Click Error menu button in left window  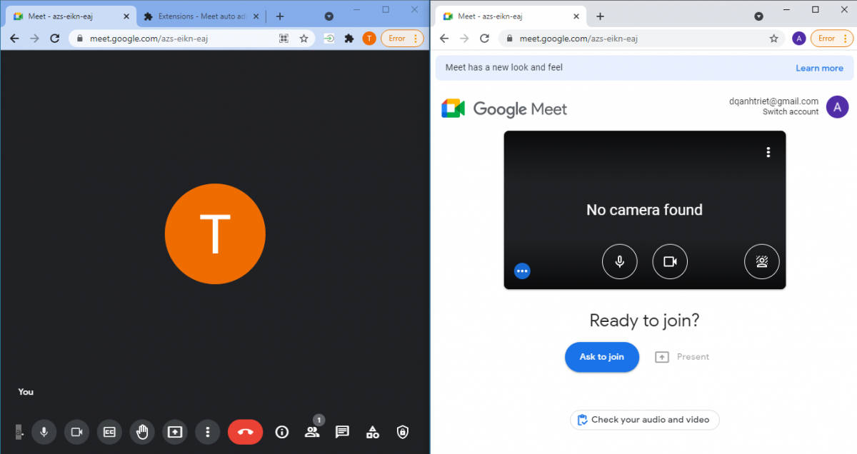tap(402, 39)
